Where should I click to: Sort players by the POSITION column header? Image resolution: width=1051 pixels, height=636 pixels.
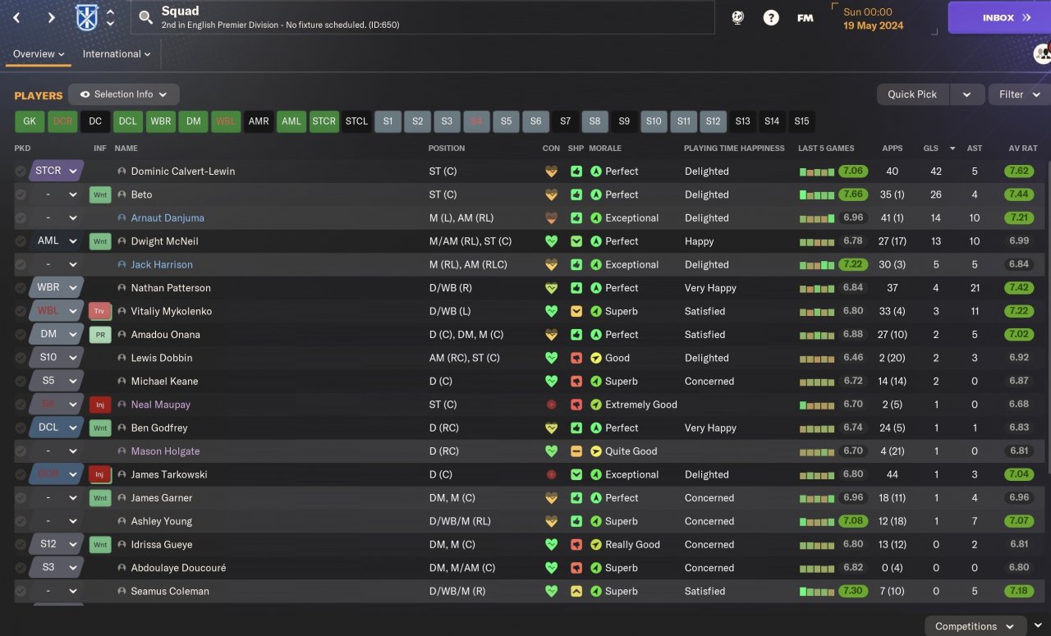click(447, 149)
